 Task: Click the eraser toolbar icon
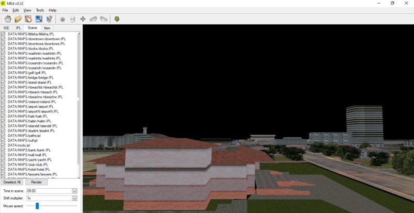[28, 19]
